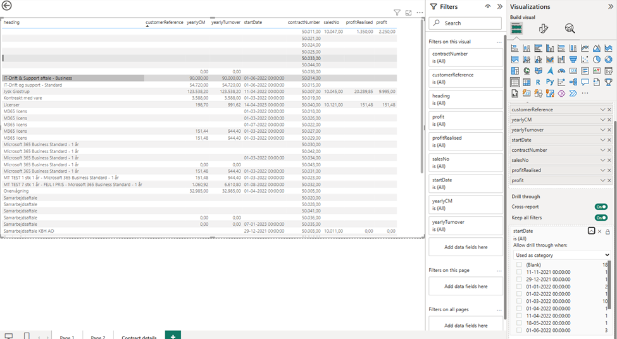617x339 pixels.
Task: Choose the R script visual
Action: (x=539, y=82)
